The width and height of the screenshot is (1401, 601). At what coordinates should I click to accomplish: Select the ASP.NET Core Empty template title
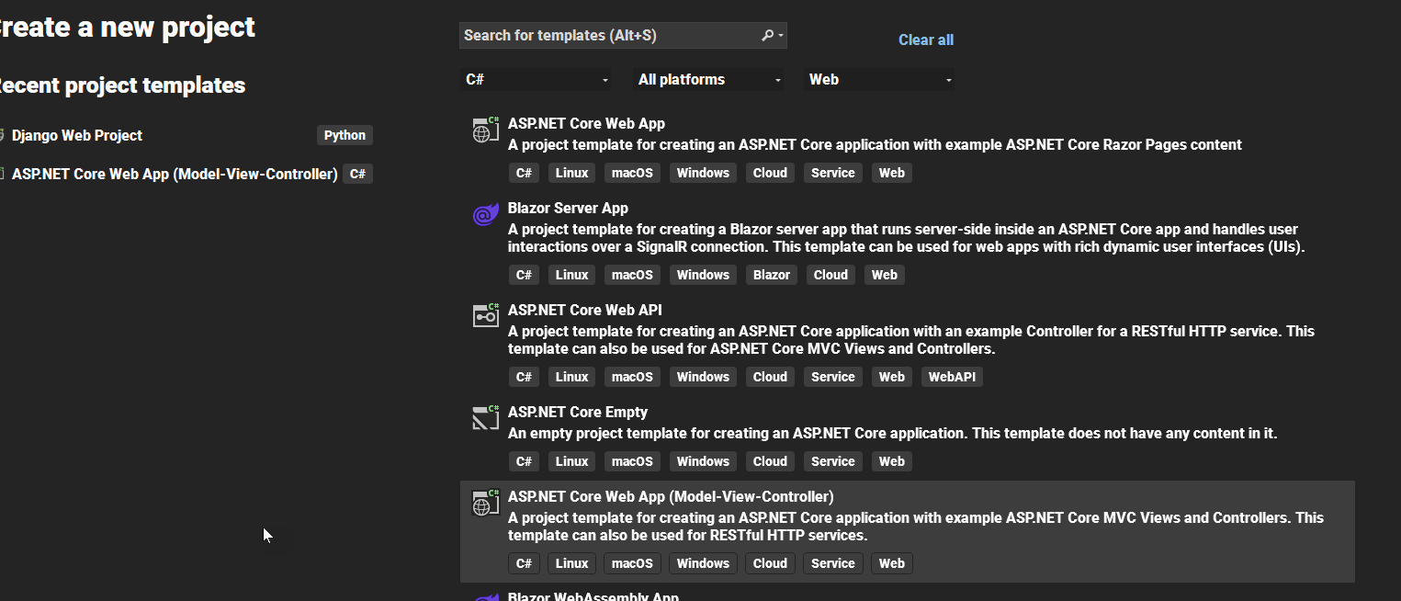click(578, 412)
